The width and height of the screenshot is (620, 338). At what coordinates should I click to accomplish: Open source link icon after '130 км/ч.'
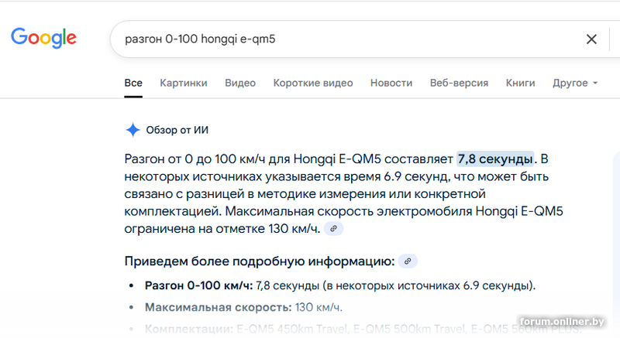[334, 229]
